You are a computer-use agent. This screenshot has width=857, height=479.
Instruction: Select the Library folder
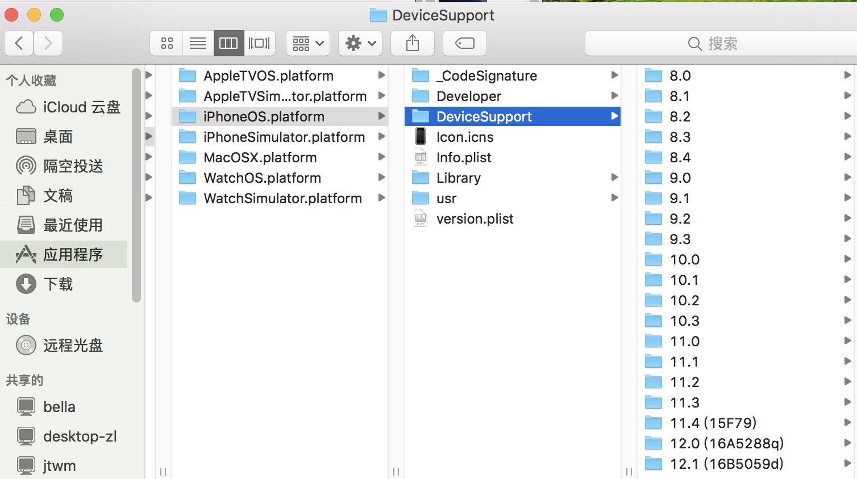point(513,178)
